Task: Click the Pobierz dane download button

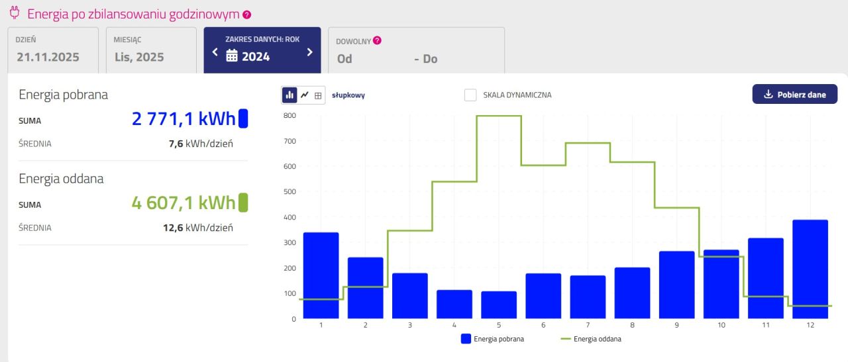Action: click(x=794, y=95)
